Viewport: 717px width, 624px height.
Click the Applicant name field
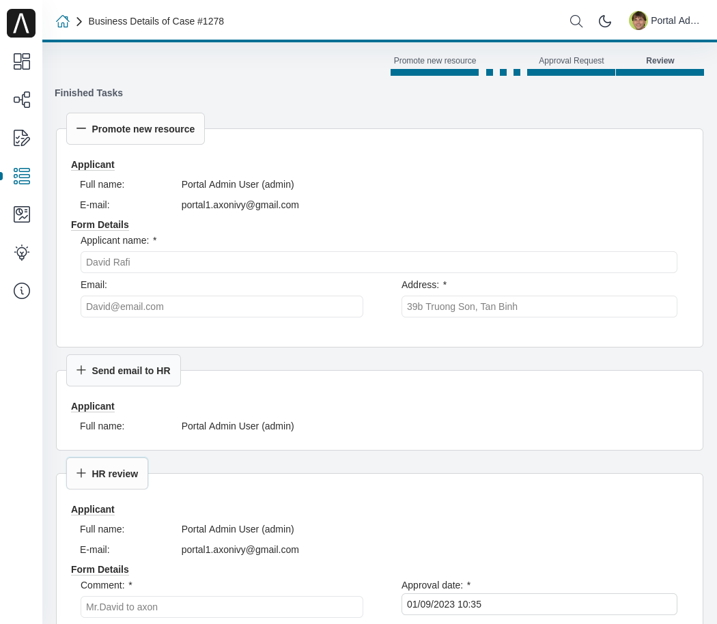click(x=378, y=262)
